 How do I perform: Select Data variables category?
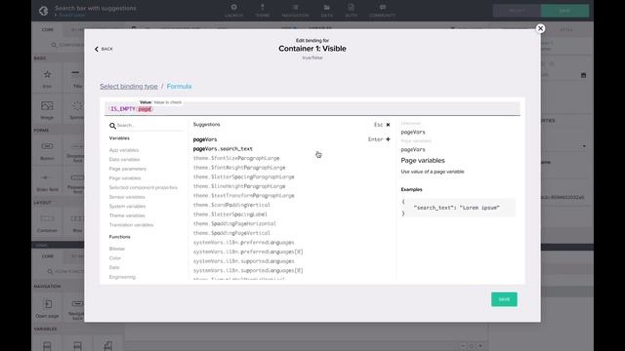click(124, 160)
